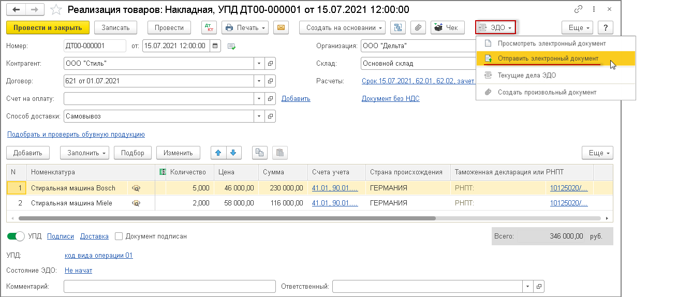
Task: Open the Не начат ЭДО status link
Action: click(78, 270)
